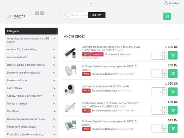Open Adaptéry, cestovní adaptéry a USB kabely
The height and width of the screenshot is (138, 184).
click(x=28, y=40)
